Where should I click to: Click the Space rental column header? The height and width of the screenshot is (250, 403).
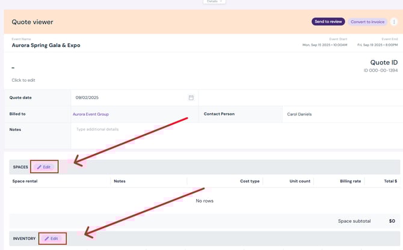coord(25,181)
